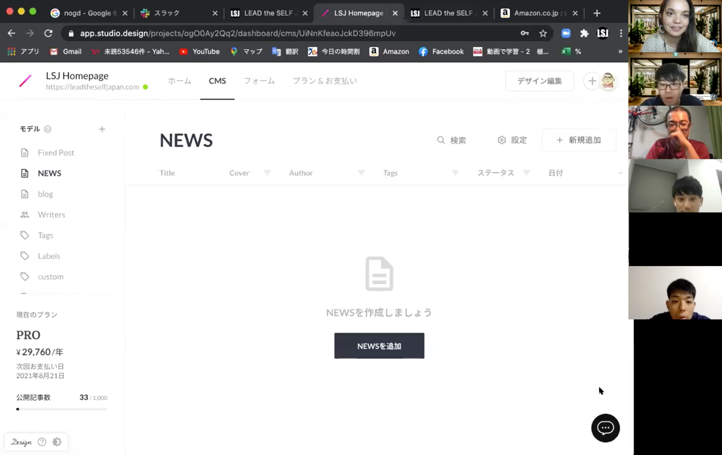Open the Facebook bookmark
722x455 pixels.
(x=441, y=51)
